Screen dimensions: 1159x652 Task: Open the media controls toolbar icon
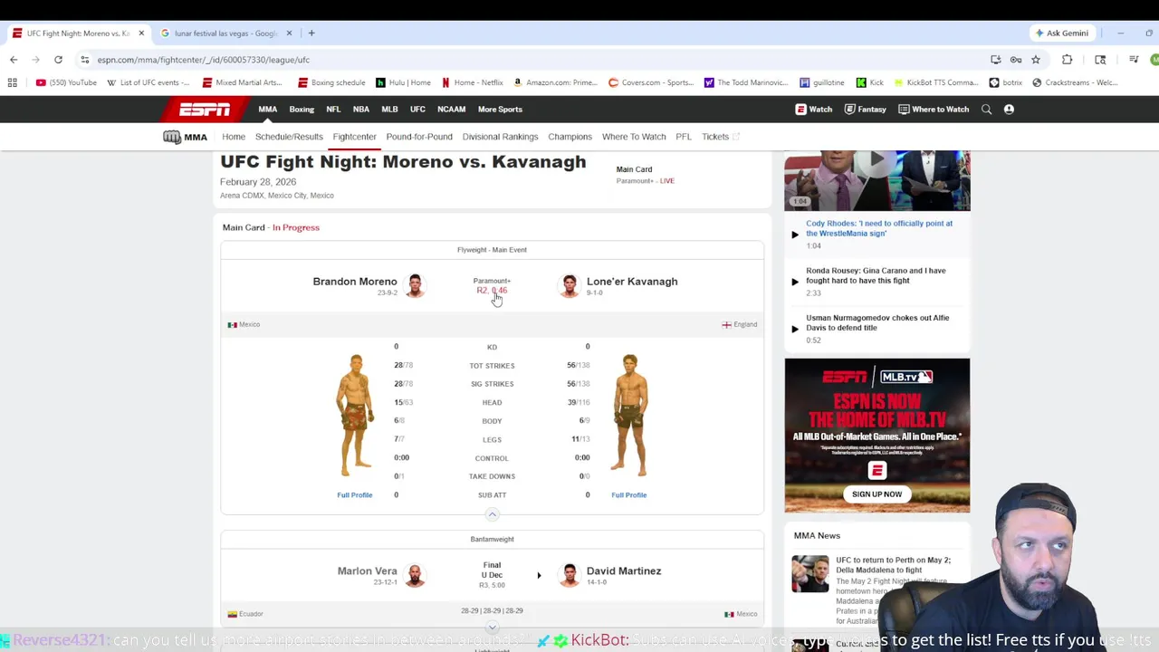1134,60
